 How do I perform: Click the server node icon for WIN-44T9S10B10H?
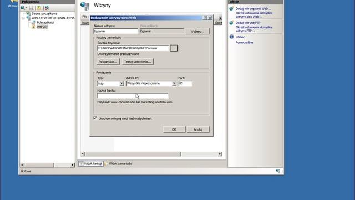28,18
